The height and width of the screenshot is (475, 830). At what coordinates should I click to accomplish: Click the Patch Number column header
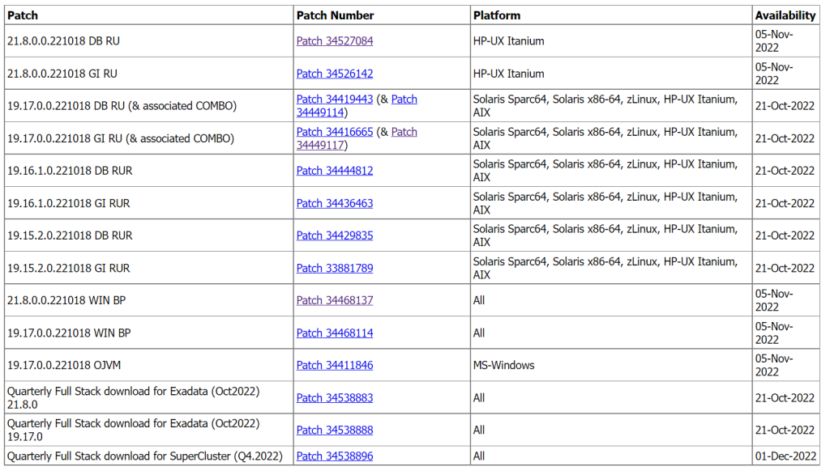(336, 15)
